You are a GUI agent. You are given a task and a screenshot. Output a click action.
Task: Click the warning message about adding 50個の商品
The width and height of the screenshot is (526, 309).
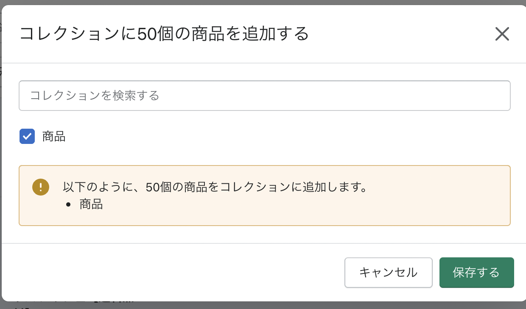(x=215, y=187)
